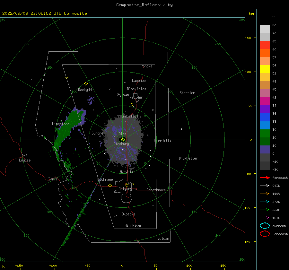289x270 pixels.
Task: Click the Lake Louise label
Action: click(25, 158)
